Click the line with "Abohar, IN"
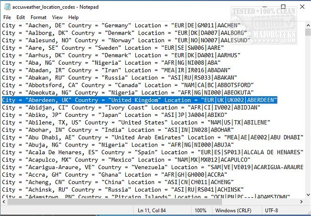 pyautogui.click(x=118, y=130)
